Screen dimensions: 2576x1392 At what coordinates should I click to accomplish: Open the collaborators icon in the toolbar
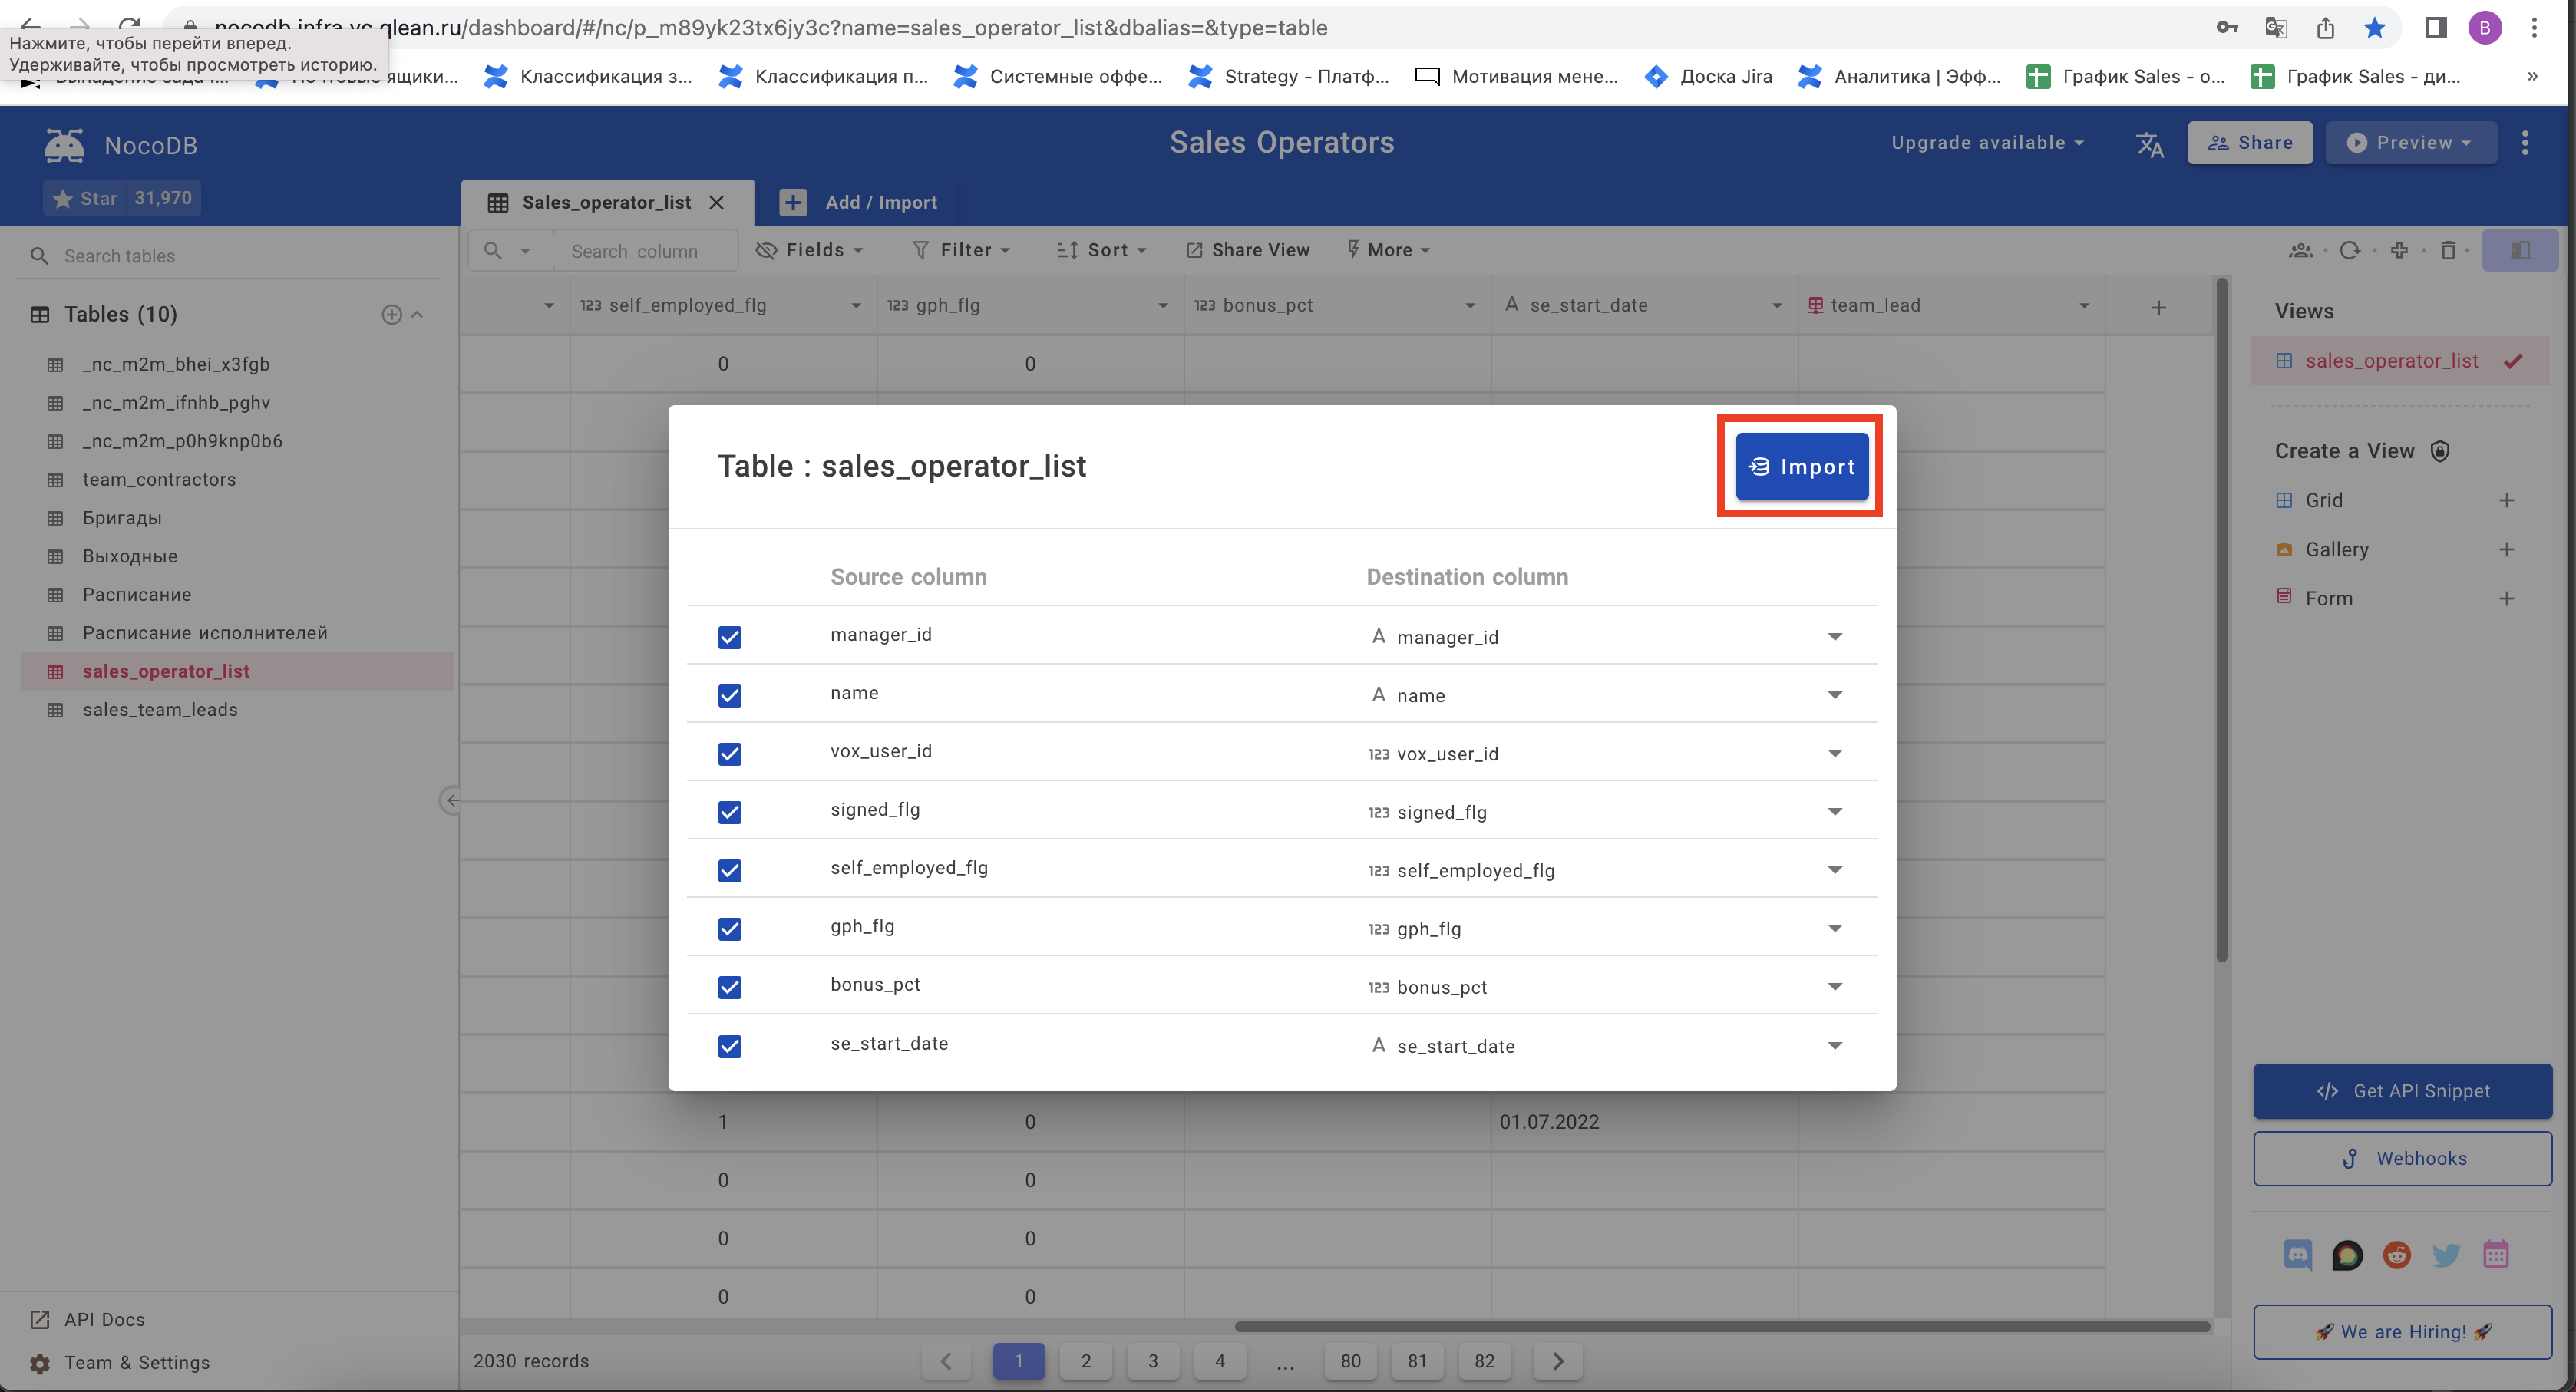pos(2302,250)
